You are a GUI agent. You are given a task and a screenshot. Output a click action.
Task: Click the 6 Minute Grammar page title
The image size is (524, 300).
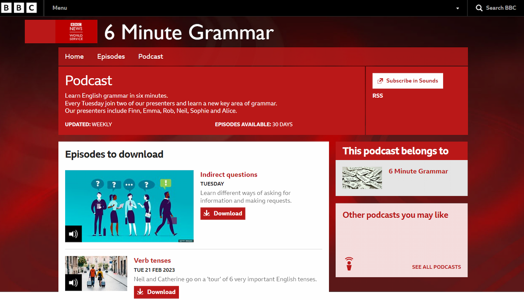pyautogui.click(x=189, y=32)
